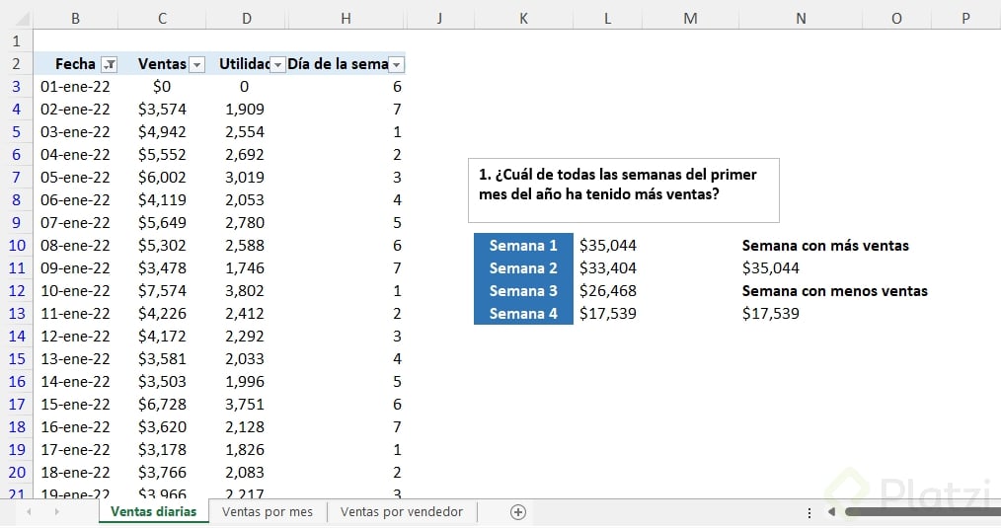Viewport: 1001px width, 528px height.
Task: Select row 1 header
Action: [17, 41]
